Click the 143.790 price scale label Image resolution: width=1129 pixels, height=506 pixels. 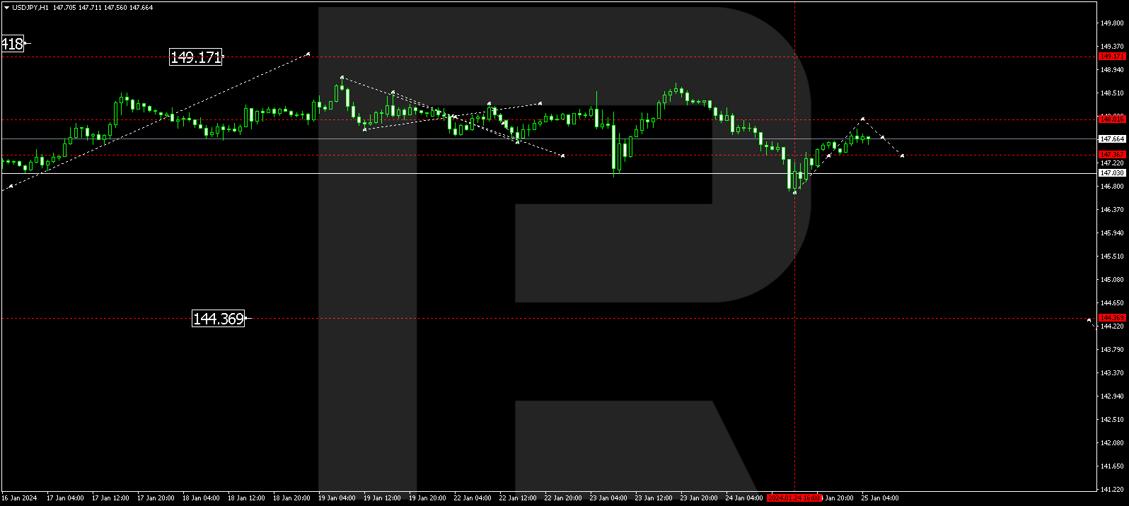1112,350
